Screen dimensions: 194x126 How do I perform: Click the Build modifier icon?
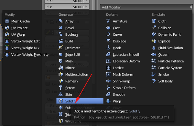point(61,41)
